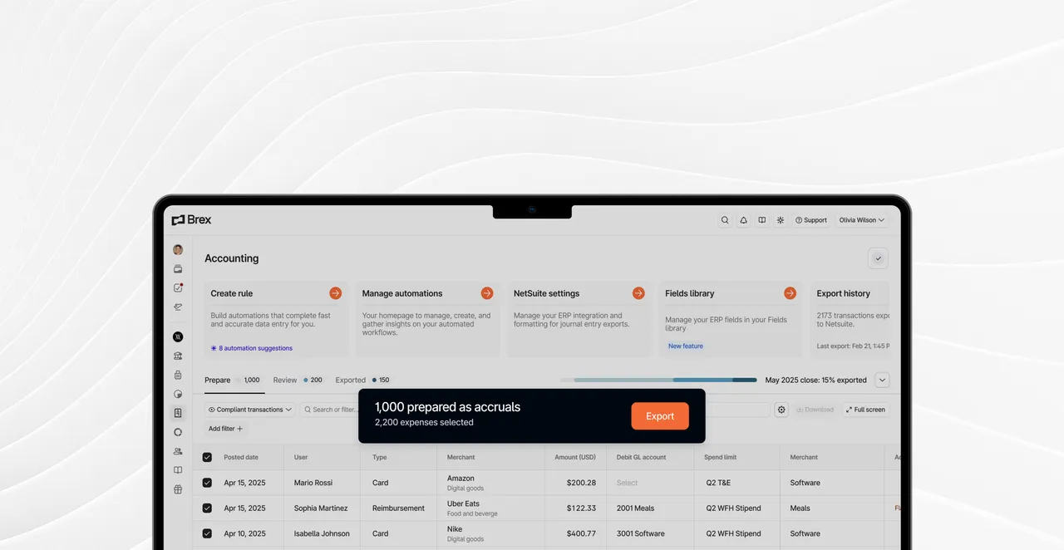
Task: Click the Debit GL account column header
Action: [642, 457]
